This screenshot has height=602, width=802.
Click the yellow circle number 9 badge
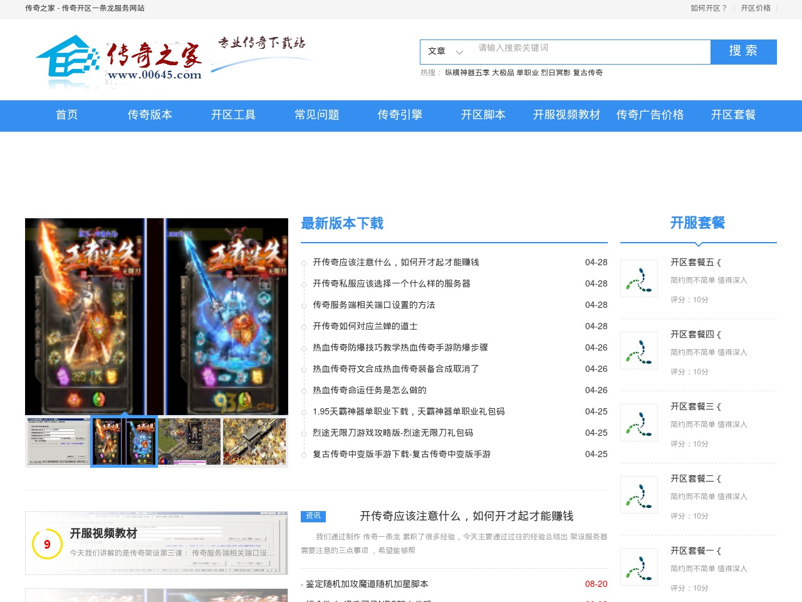click(x=47, y=544)
